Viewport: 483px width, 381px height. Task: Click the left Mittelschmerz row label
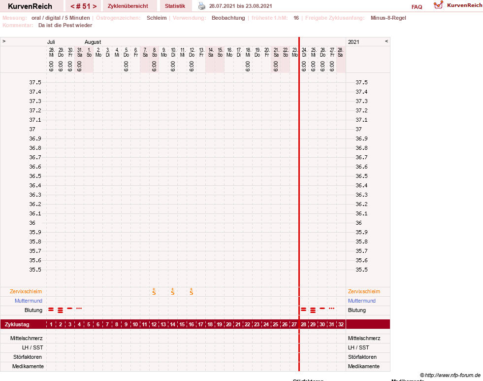[x=27, y=338]
